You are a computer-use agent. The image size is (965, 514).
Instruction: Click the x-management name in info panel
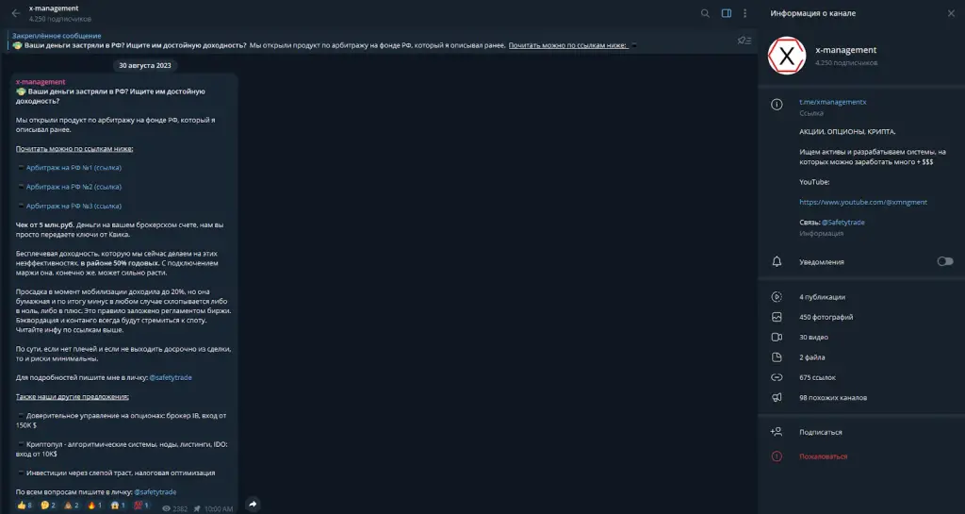click(845, 50)
